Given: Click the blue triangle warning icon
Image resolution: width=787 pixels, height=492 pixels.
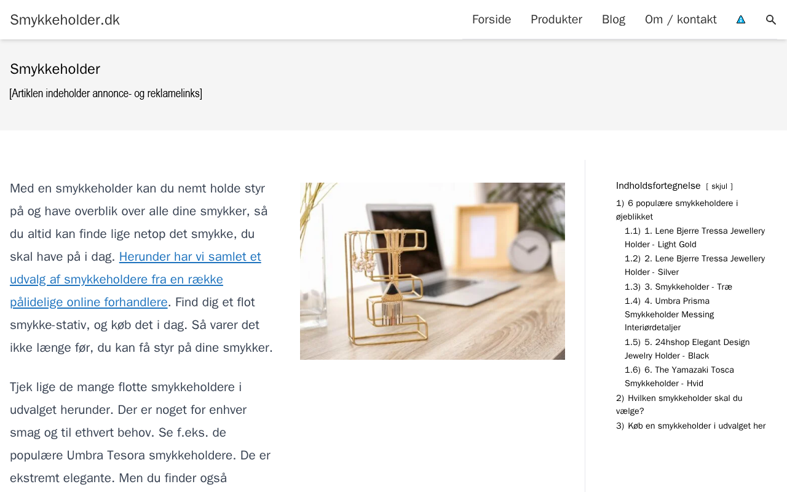Looking at the screenshot, I should click(x=741, y=20).
